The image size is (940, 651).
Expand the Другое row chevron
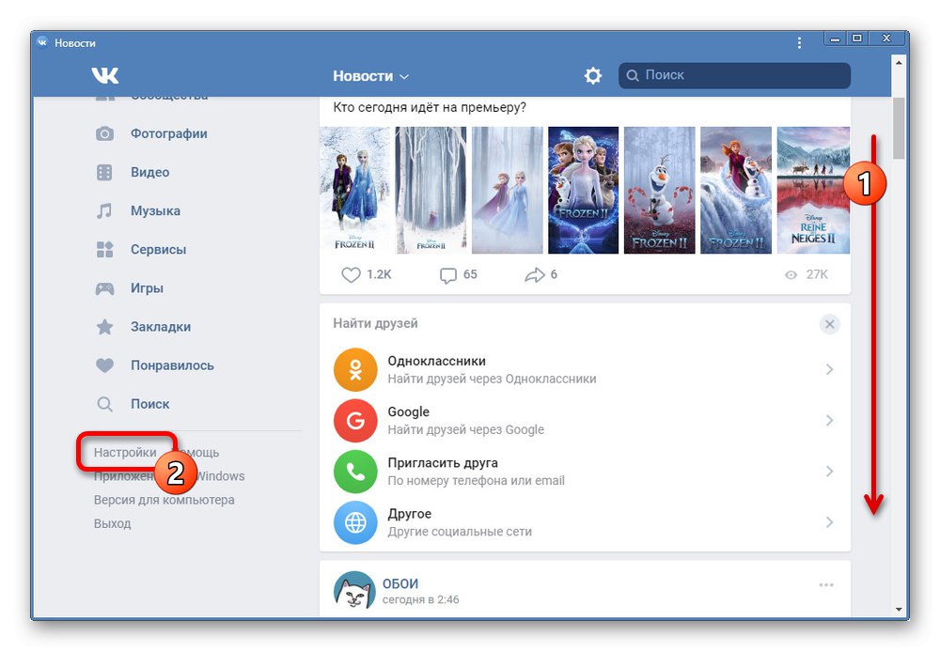click(830, 522)
